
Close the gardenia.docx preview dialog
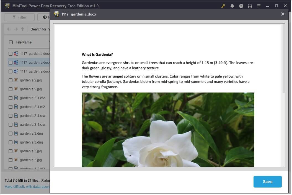[283, 14]
